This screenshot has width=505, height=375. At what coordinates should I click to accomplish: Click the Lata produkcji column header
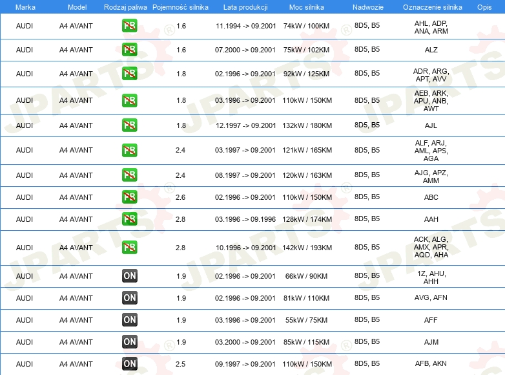245,7
